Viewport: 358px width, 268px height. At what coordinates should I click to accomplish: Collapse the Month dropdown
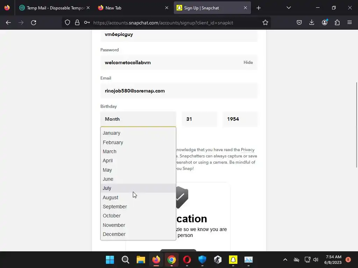point(138,119)
